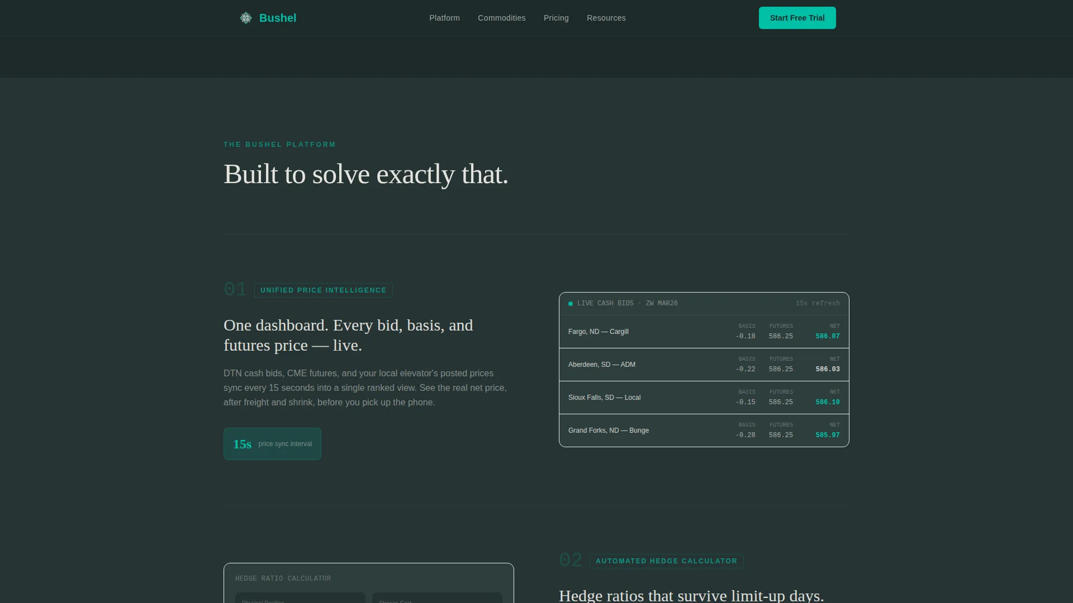Select the Unified Price Intelligence tag
This screenshot has height=603, width=1073.
tap(323, 290)
